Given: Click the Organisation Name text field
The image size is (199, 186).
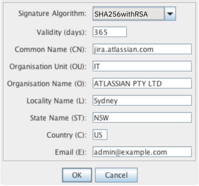Looking at the screenshot, I should point(142,84).
